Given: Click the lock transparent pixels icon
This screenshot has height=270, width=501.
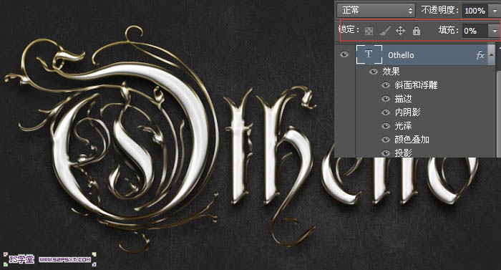Looking at the screenshot, I should pos(369,31).
